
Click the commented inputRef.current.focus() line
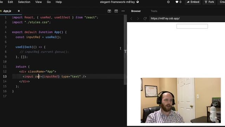(44, 52)
